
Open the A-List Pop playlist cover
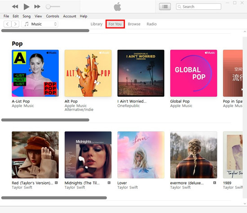point(35,73)
